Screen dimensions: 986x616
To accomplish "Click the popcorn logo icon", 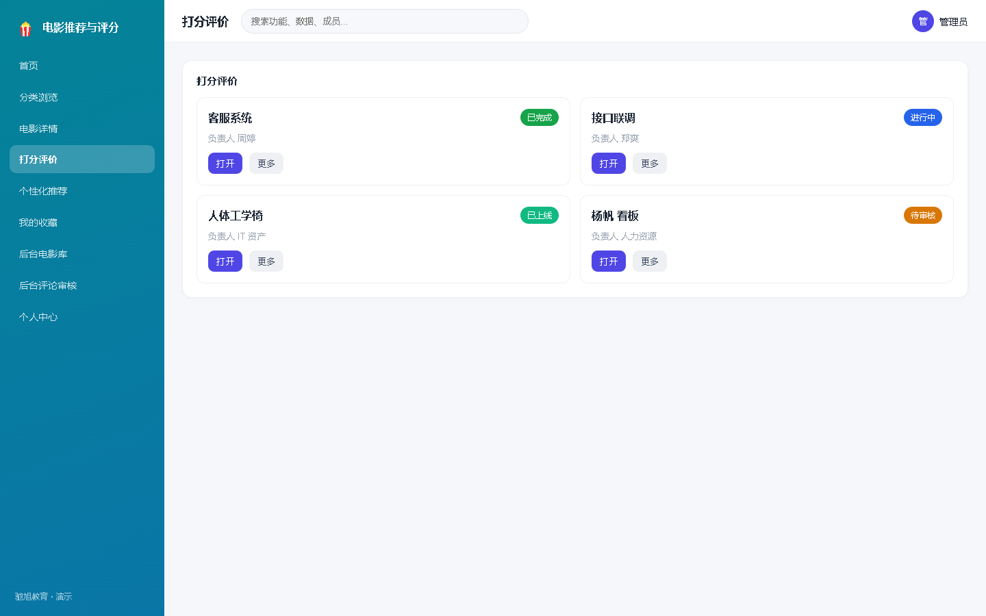I will coord(25,28).
